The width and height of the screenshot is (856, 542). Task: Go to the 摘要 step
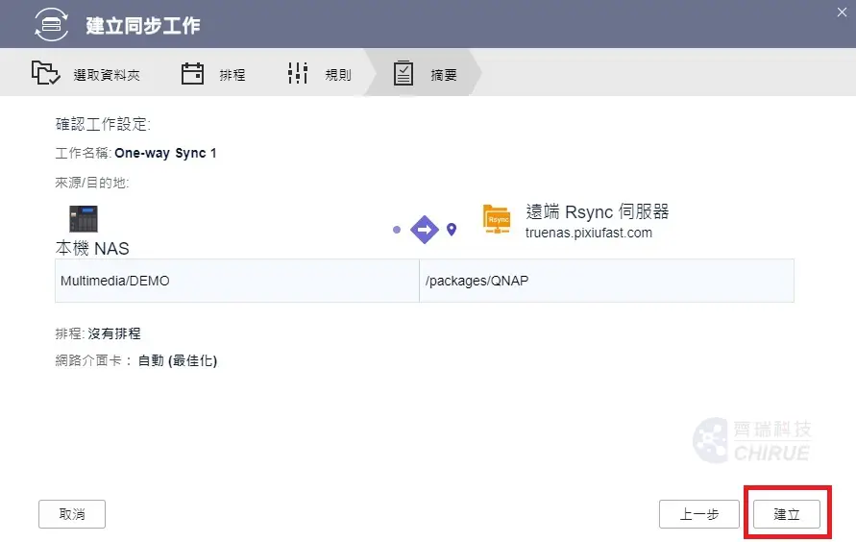(x=425, y=73)
